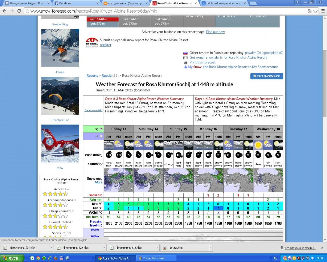The width and height of the screenshot is (327, 262).
Task: Open a new browser tab
Action: click(x=253, y=3)
